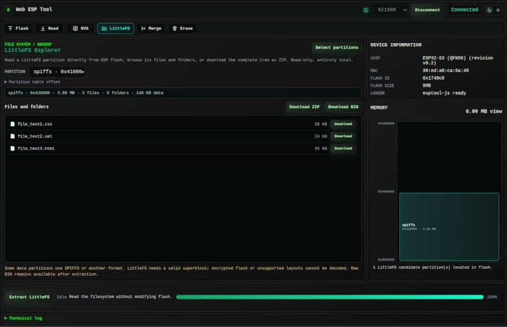Open the 921600 baud rate dropdown

pyautogui.click(x=392, y=10)
